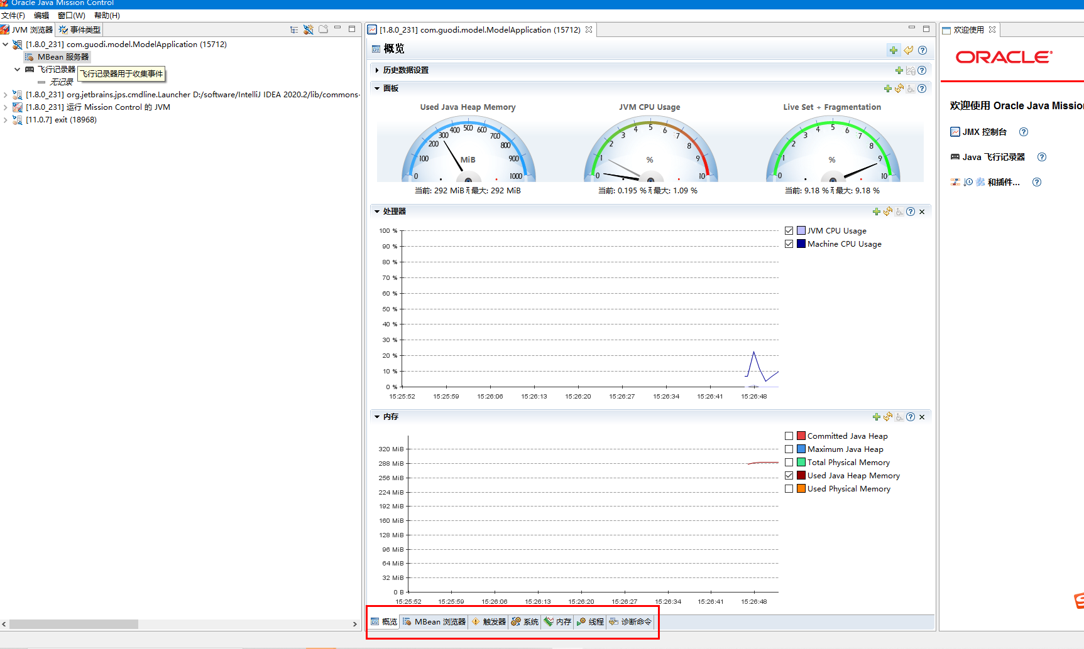Viewport: 1084px width, 649px height.
Task: Switch to the 线程 tab
Action: coord(590,621)
